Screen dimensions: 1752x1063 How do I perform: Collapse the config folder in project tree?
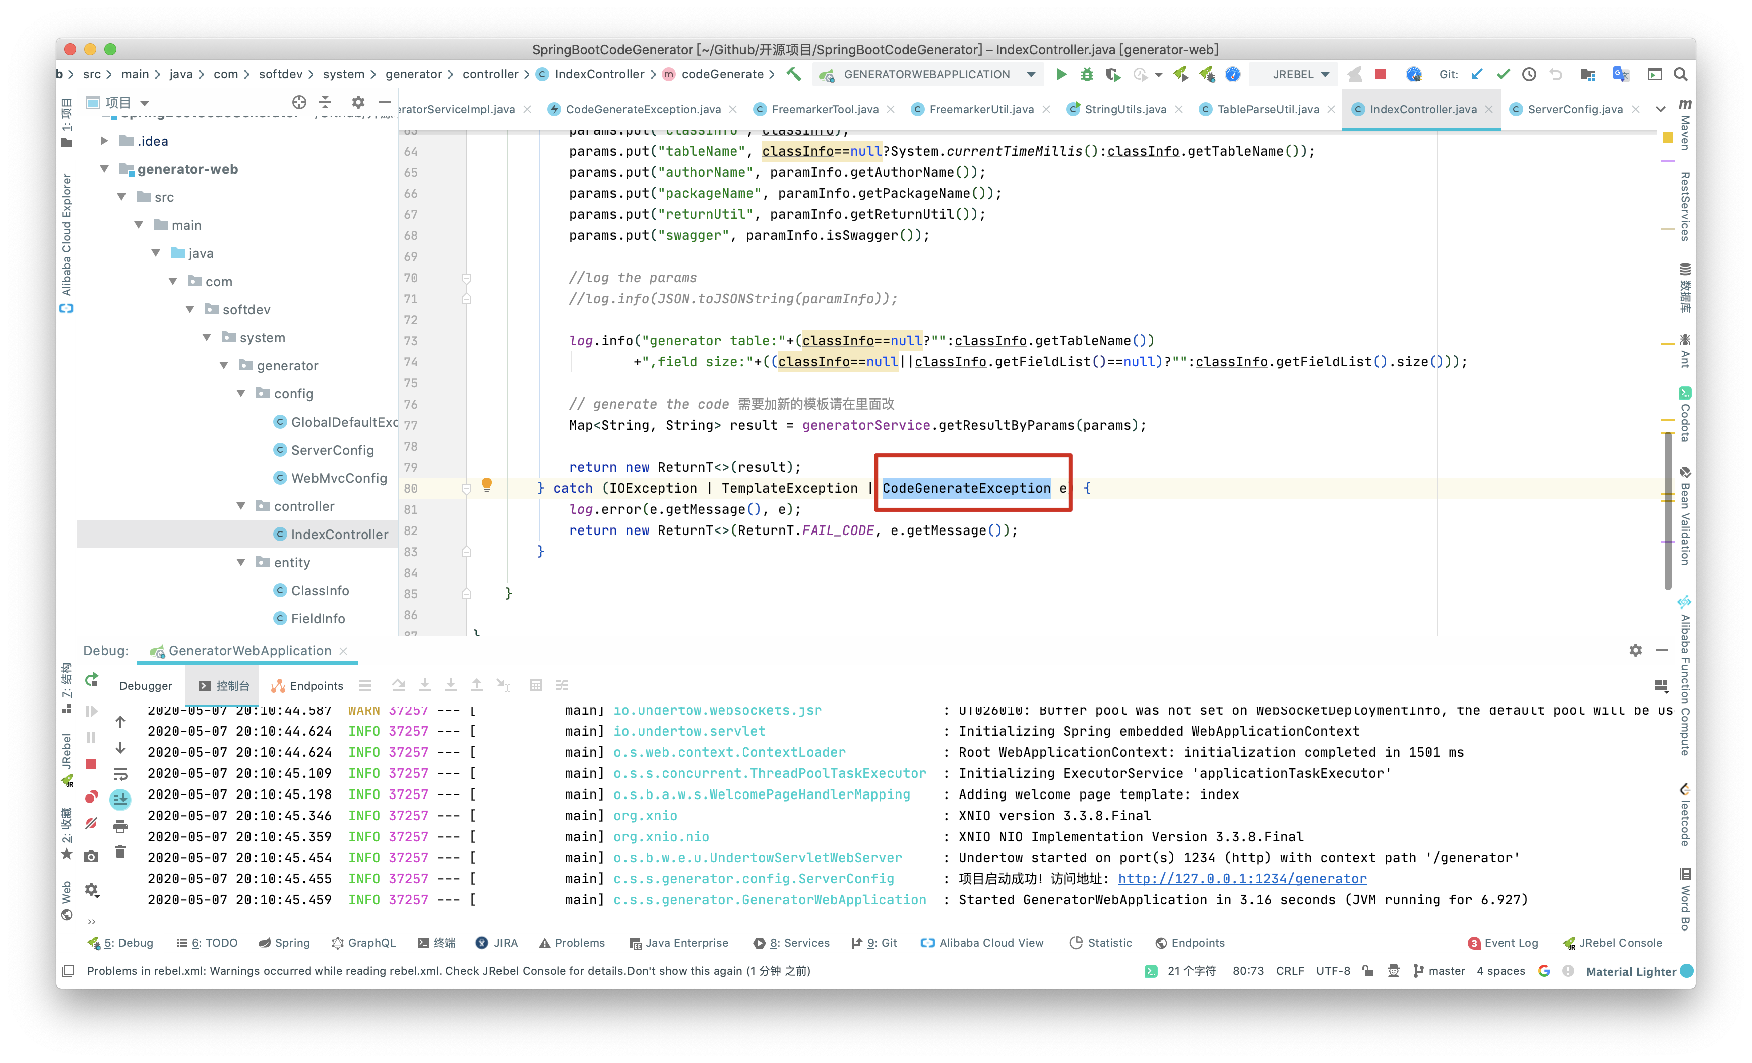tap(241, 393)
